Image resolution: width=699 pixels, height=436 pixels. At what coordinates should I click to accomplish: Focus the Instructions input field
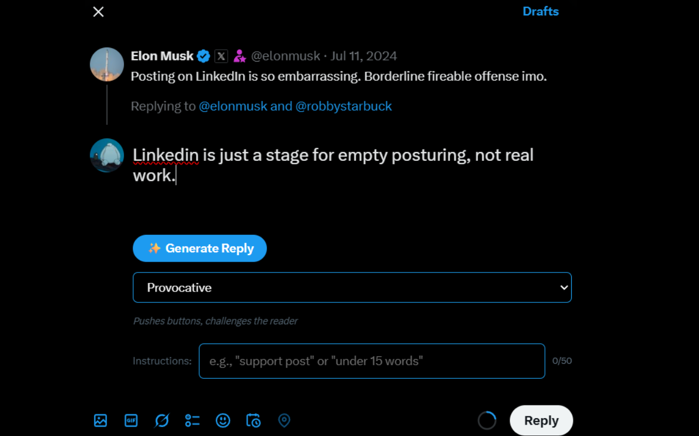click(x=372, y=361)
